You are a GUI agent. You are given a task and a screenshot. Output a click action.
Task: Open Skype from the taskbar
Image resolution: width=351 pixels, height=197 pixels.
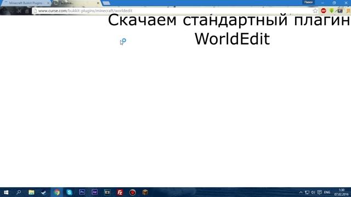pos(69,192)
